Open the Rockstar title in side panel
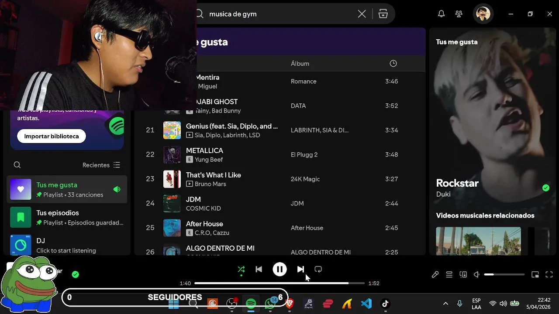559x314 pixels. click(x=457, y=183)
